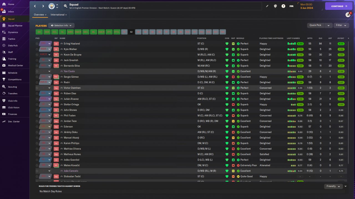Toggle the pick checkmark for Jack Grealish
Screen dimensions: 355x199
(x=37, y=60)
